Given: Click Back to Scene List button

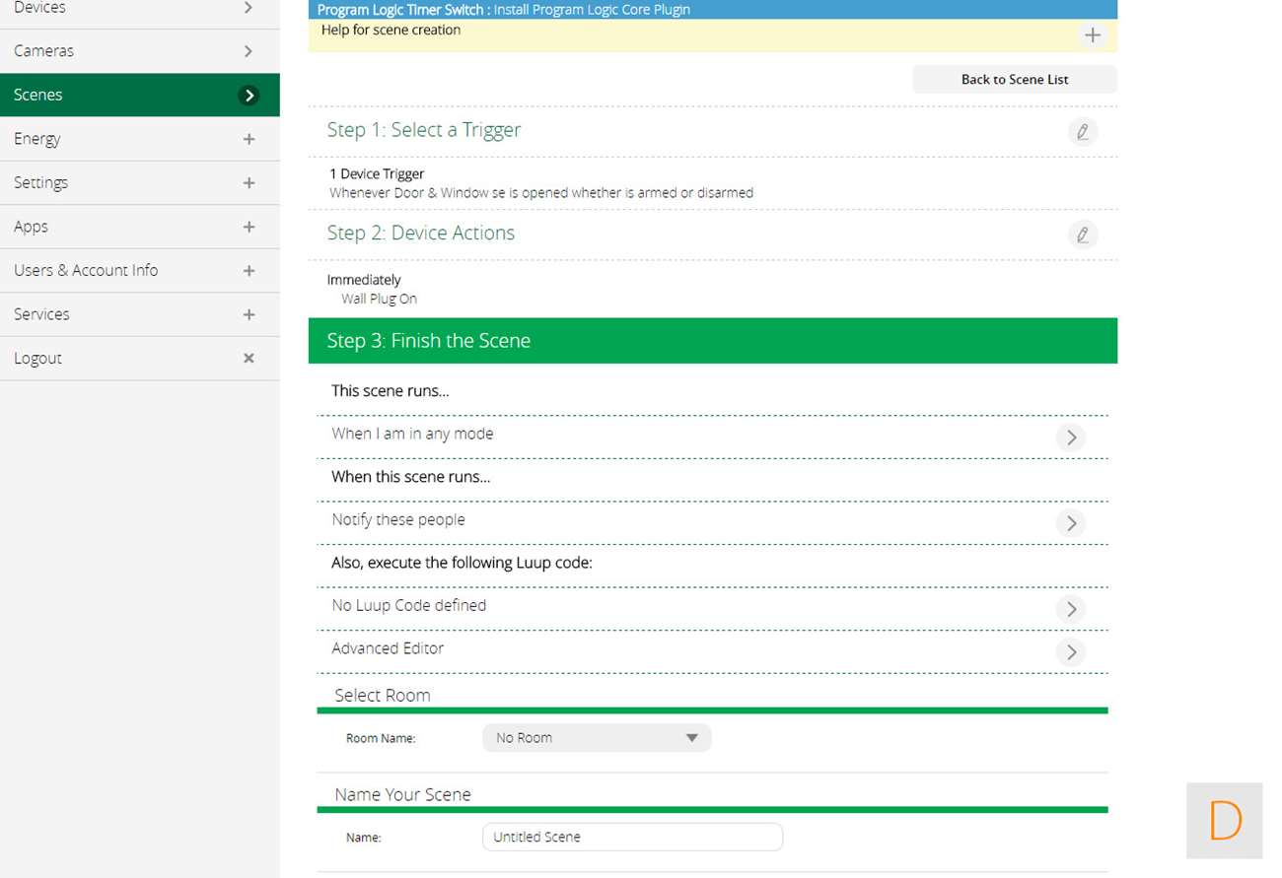Looking at the screenshot, I should 1014,80.
